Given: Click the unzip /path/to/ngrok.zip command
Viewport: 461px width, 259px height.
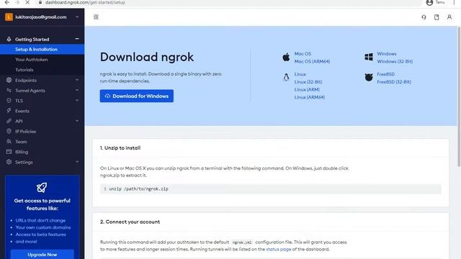Looking at the screenshot, I should (138, 188).
